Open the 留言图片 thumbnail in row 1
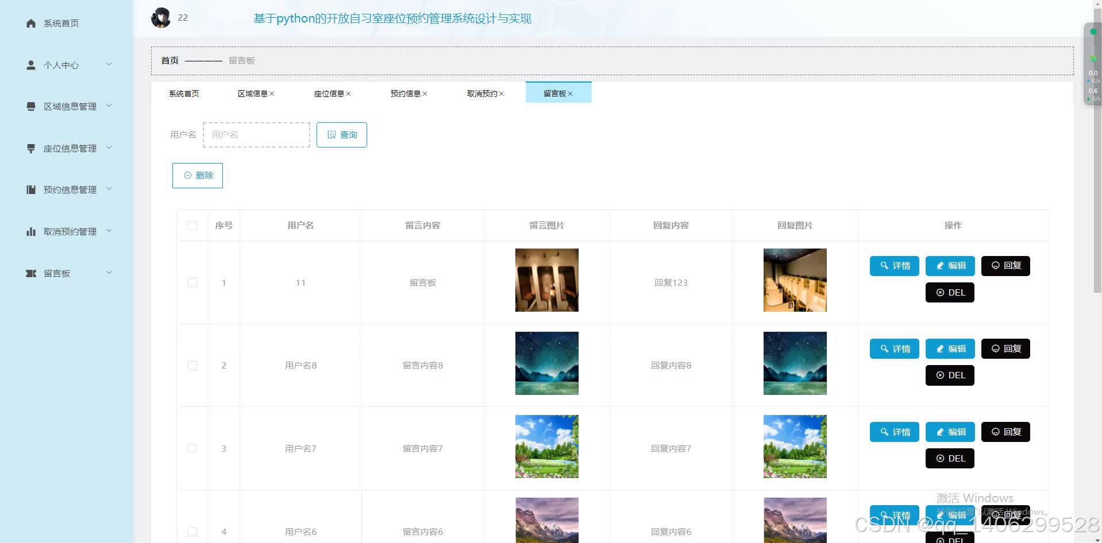 click(x=547, y=280)
